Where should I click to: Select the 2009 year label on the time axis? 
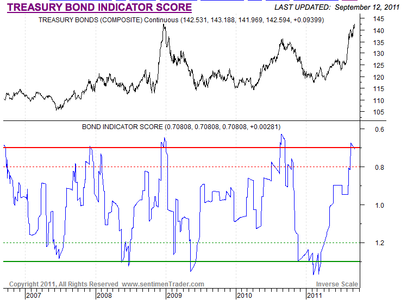(174, 296)
